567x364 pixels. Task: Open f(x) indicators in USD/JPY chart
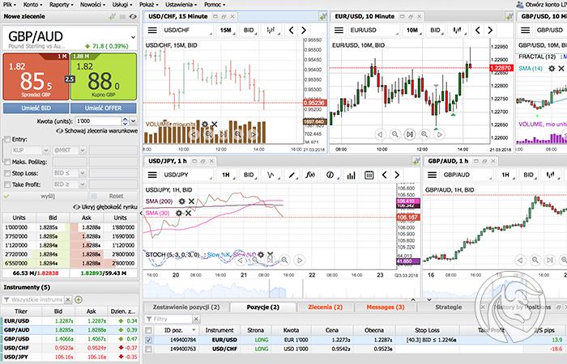click(x=310, y=176)
